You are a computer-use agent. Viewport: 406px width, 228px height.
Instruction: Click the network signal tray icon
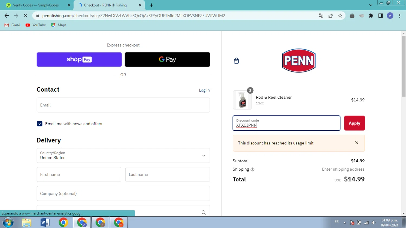[x=366, y=223]
